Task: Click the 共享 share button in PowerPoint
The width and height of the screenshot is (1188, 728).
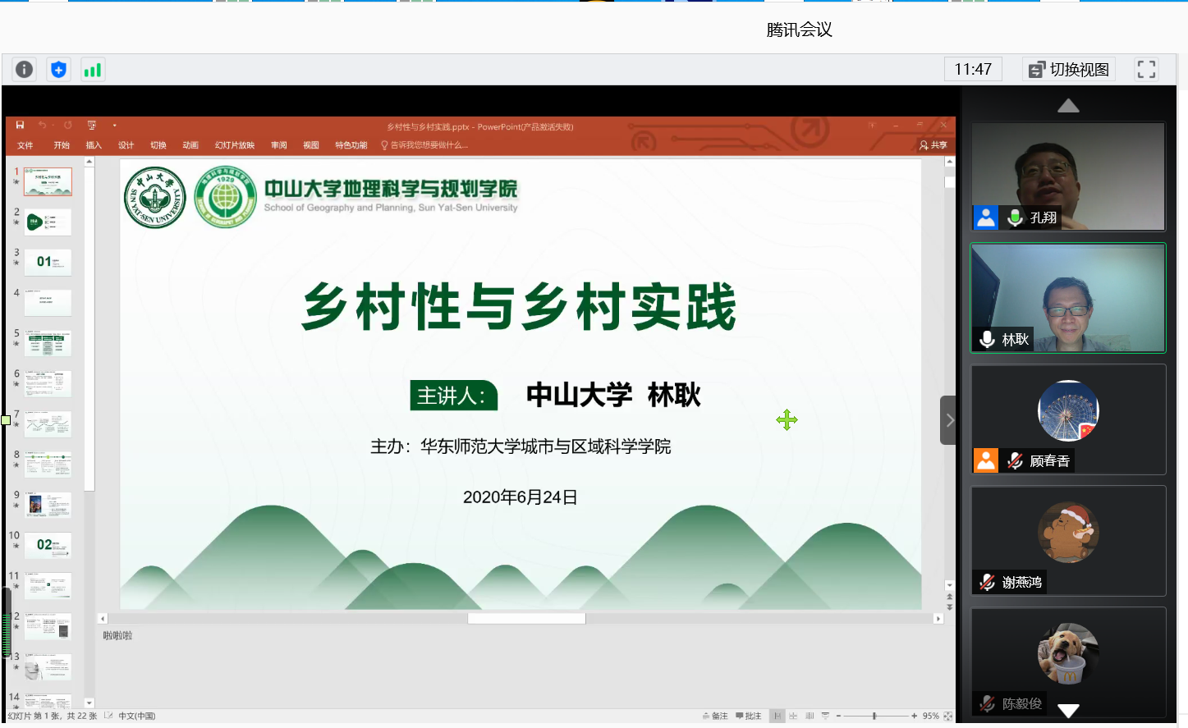Action: point(933,145)
